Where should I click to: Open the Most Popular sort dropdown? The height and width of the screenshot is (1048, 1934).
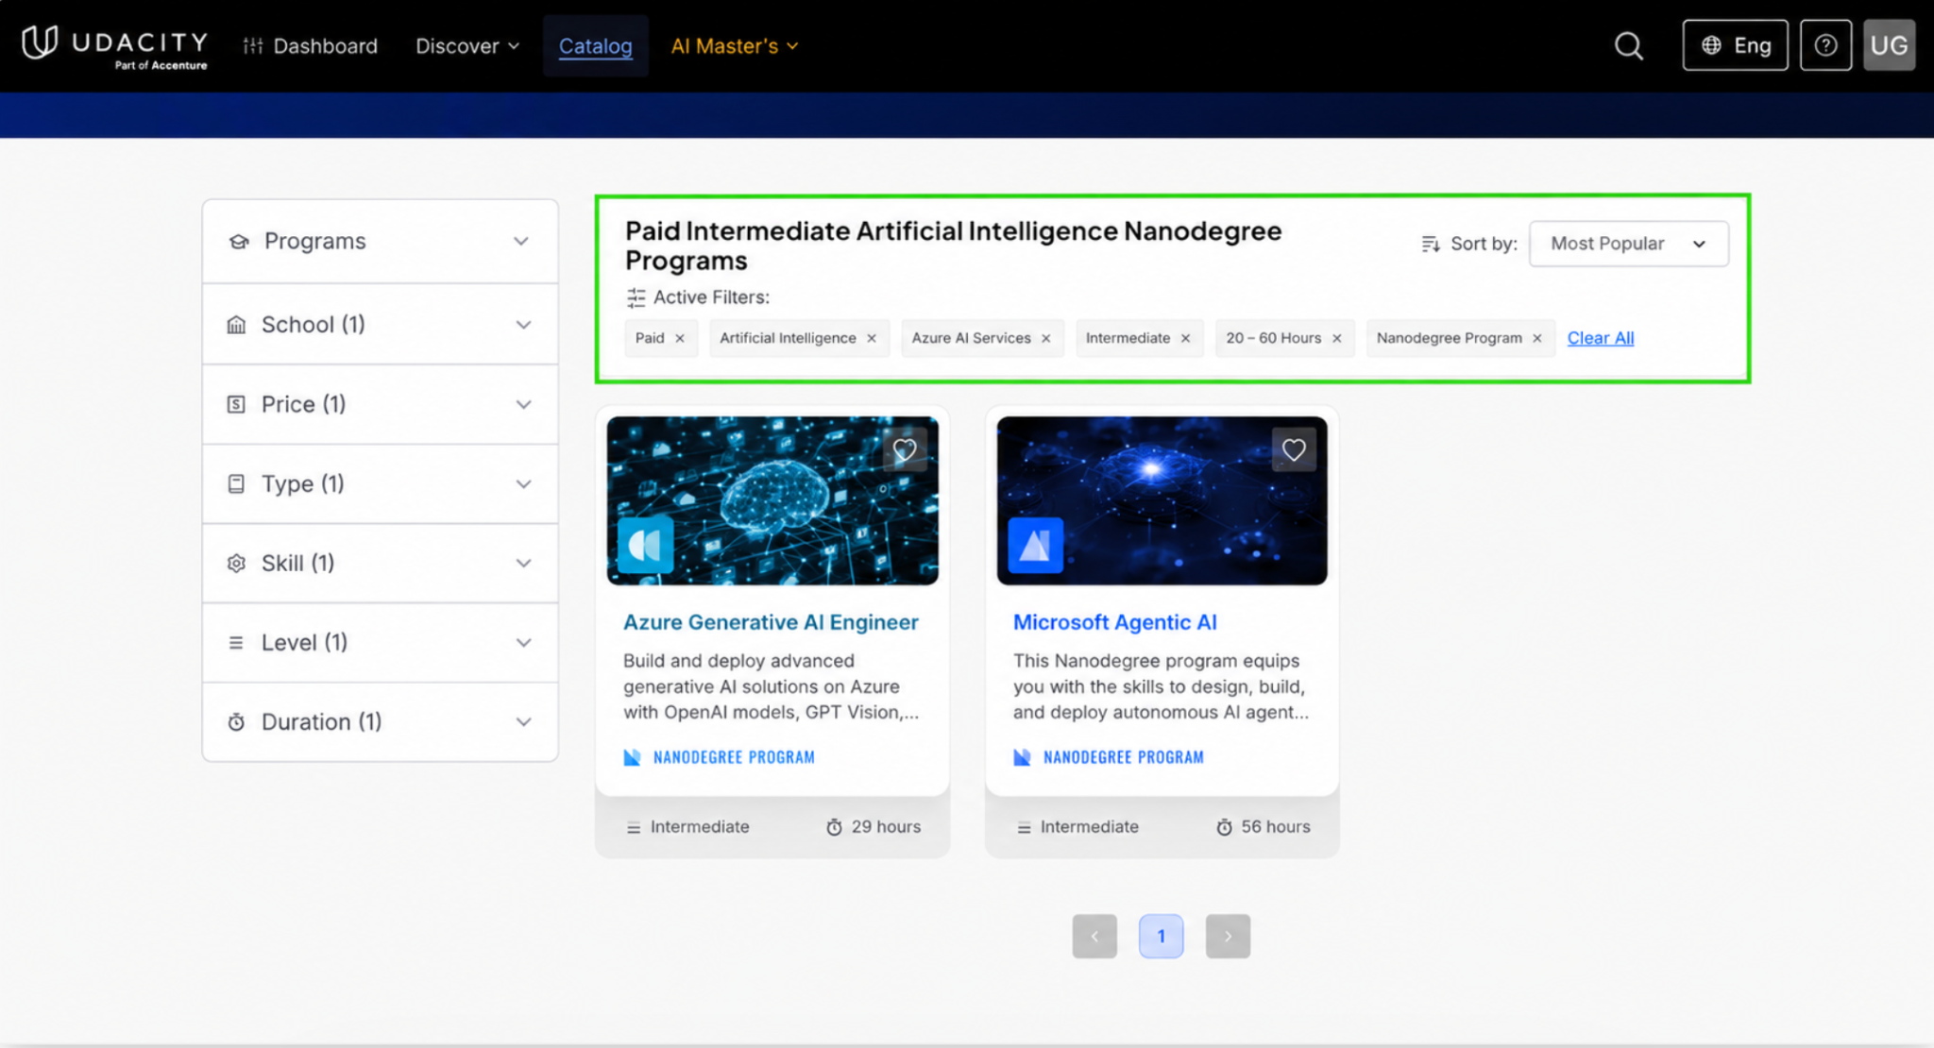pyautogui.click(x=1628, y=244)
